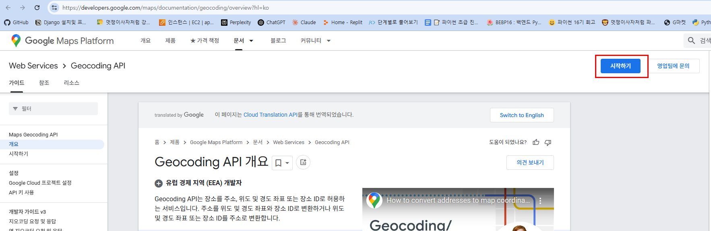Open the 가격 책정 navigation item
The image size is (711, 231).
(x=205, y=41)
